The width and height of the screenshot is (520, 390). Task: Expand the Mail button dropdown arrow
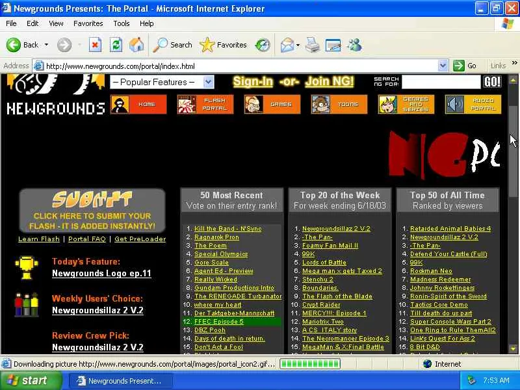pyautogui.click(x=298, y=45)
